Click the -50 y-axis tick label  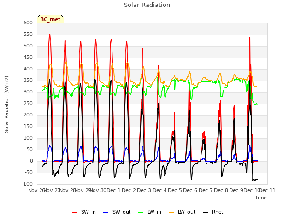coord(28,173)
